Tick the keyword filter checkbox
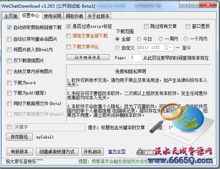 point(9,127)
